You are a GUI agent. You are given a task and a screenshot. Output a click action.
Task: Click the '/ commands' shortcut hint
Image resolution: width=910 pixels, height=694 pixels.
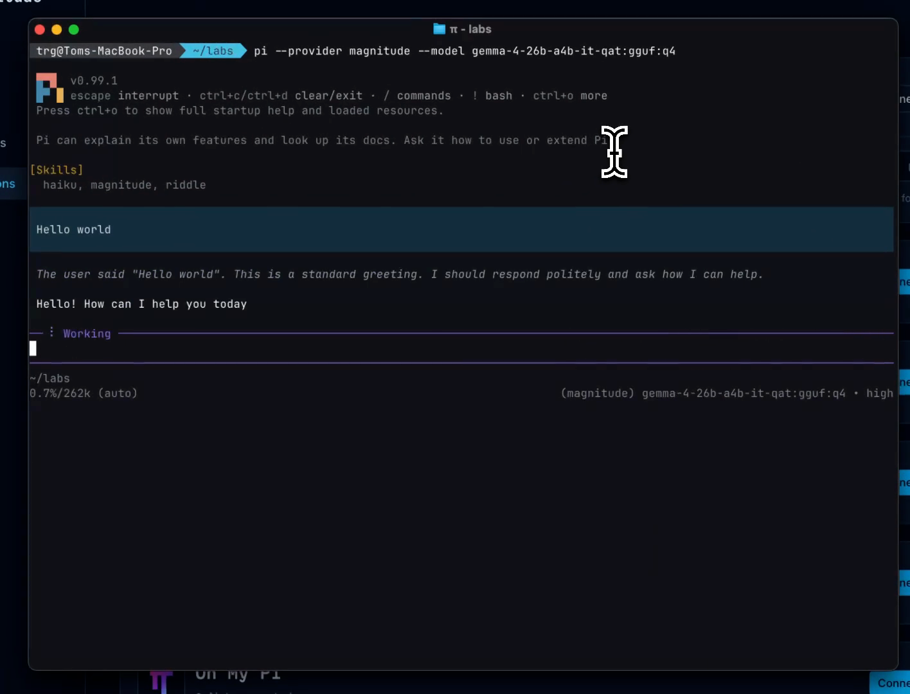click(x=417, y=96)
